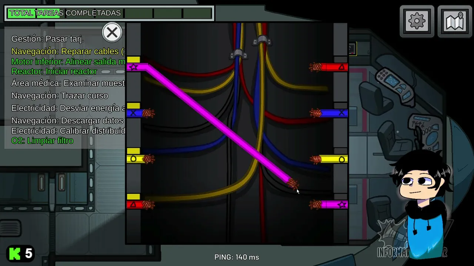Click the right magenta star wire end

[329, 204]
